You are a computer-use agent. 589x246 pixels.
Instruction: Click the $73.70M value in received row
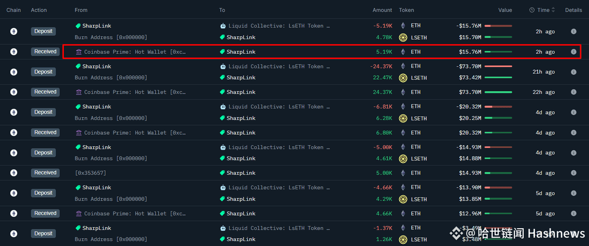470,92
